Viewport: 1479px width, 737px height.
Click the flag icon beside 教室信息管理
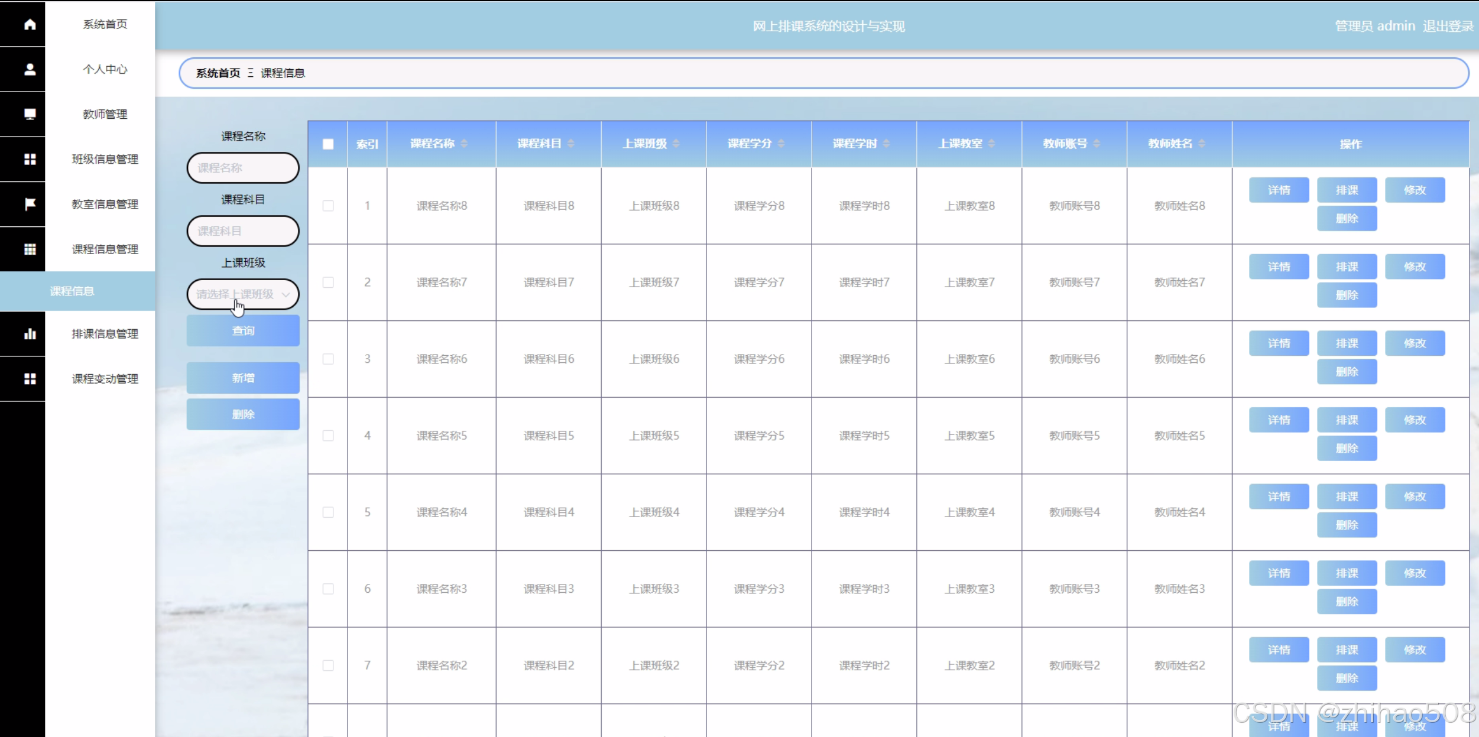[x=30, y=204]
